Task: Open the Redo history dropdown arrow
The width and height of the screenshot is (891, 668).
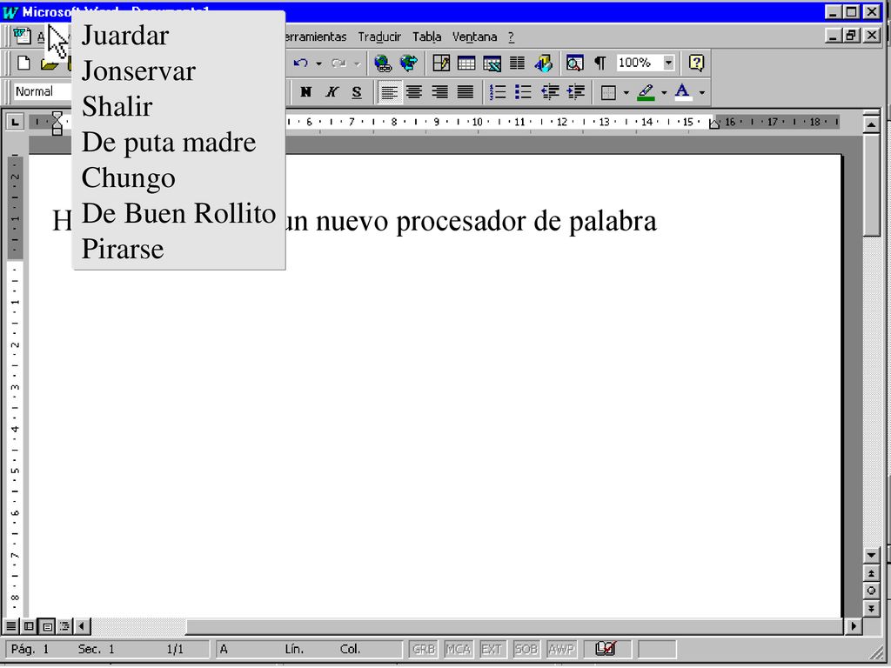Action: tap(357, 63)
